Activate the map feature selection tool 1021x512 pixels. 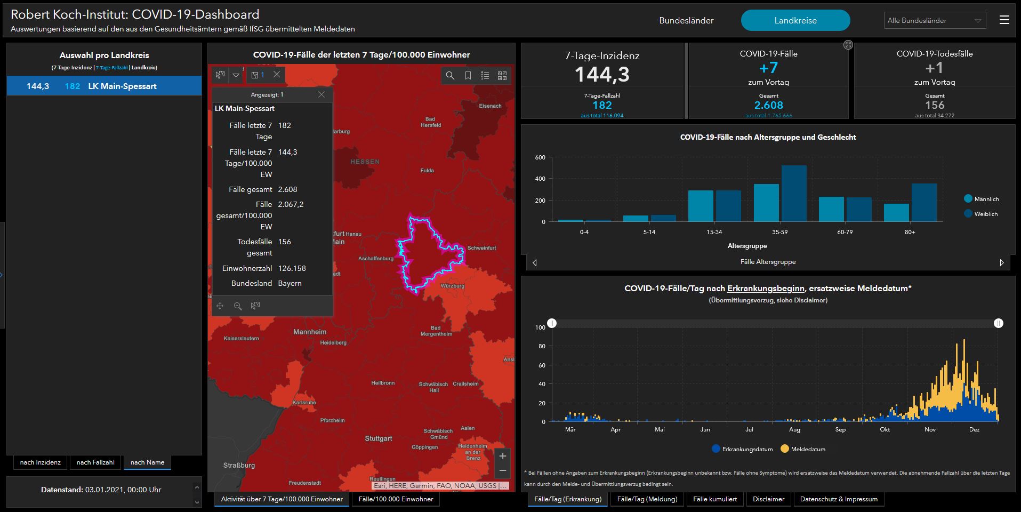220,75
